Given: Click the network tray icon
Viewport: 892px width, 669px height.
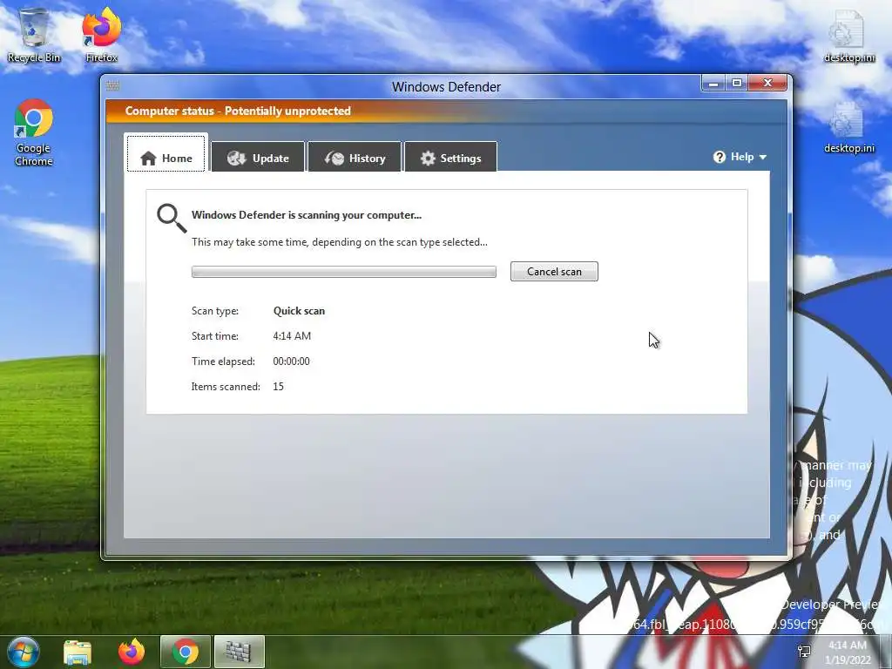Looking at the screenshot, I should tap(804, 652).
